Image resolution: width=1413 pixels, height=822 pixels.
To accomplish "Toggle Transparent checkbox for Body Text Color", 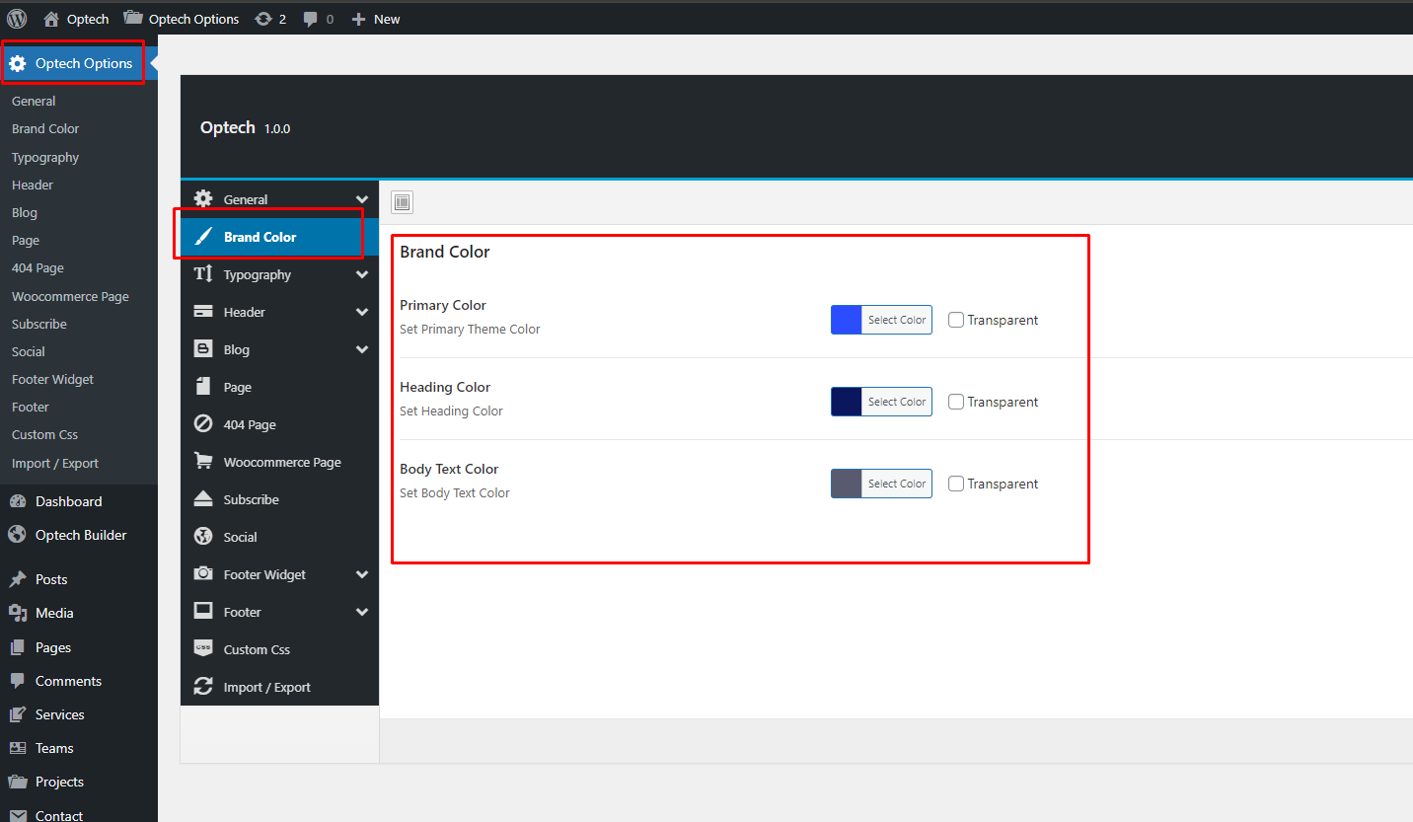I will [956, 484].
